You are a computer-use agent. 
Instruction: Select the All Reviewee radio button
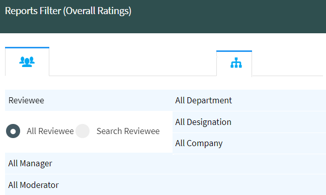(13, 131)
